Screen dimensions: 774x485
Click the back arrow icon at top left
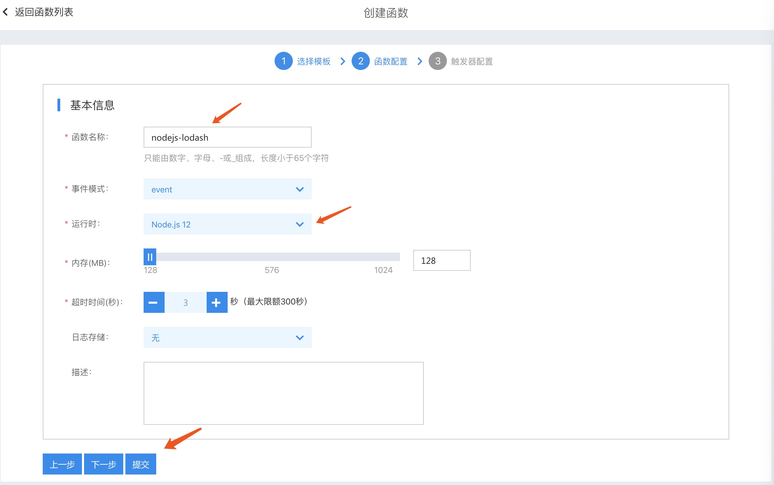tap(5, 12)
